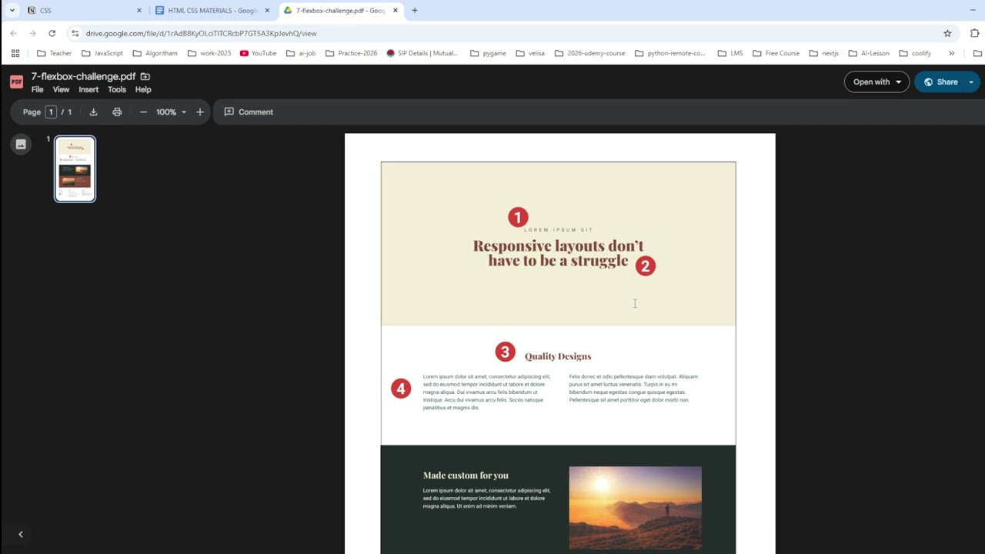
Task: Minimize the browser window
Action: pyautogui.click(x=973, y=10)
